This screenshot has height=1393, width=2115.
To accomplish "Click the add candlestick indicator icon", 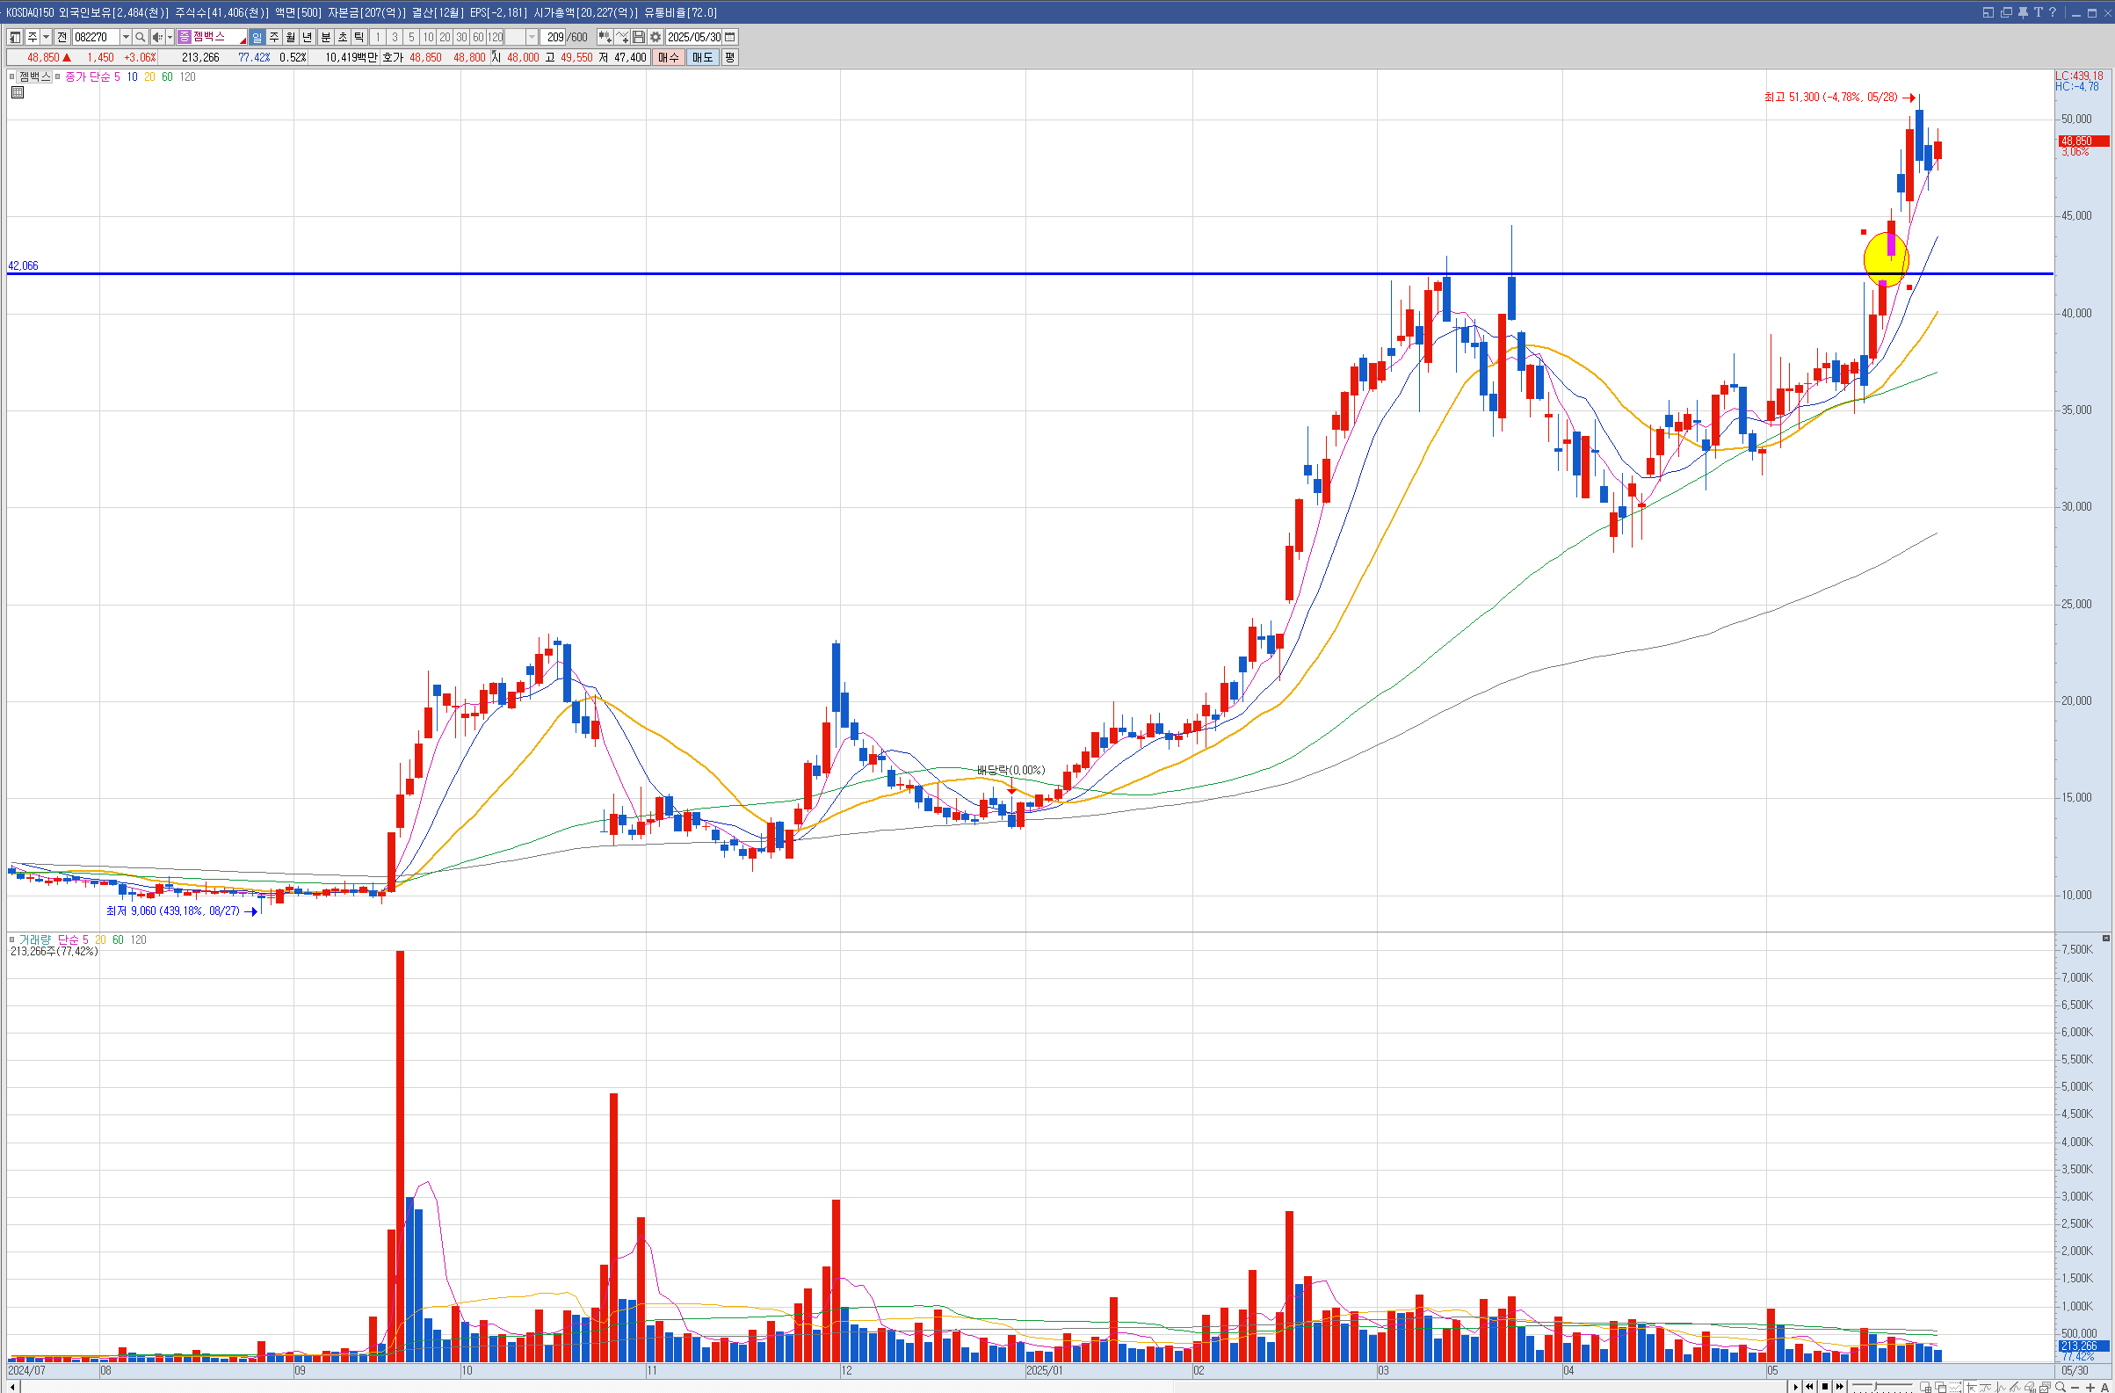I will (605, 37).
